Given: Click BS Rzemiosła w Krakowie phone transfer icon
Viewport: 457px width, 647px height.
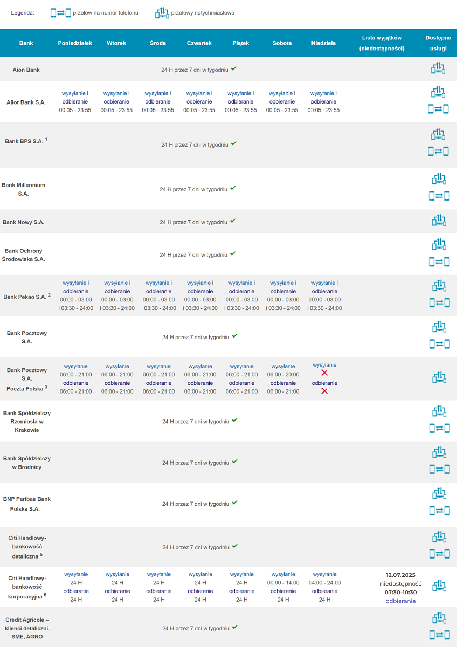Looking at the screenshot, I should point(439,428).
